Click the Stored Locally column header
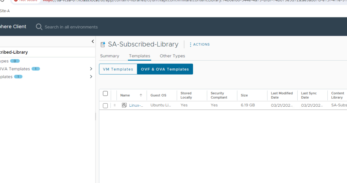The width and height of the screenshot is (347, 183). 186,95
